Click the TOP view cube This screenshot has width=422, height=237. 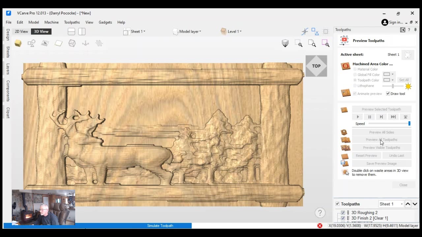[316, 66]
